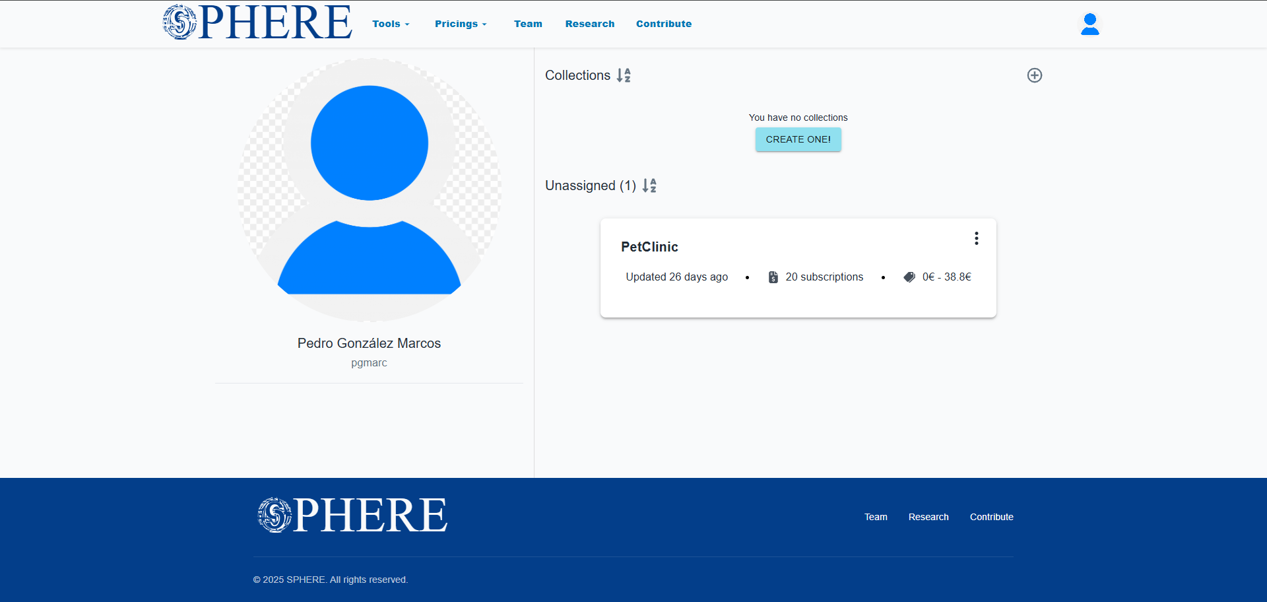Click the price tag icon on PetClinic
Screen dimensions: 1267x602
909,277
